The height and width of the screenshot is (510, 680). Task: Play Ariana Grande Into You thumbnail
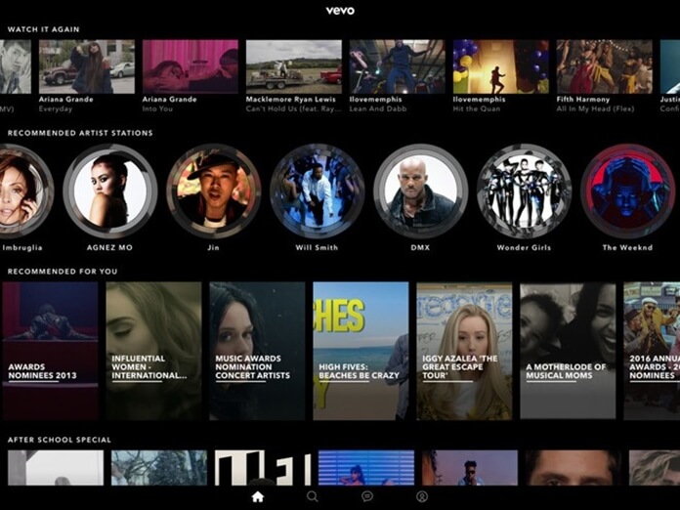(191, 66)
